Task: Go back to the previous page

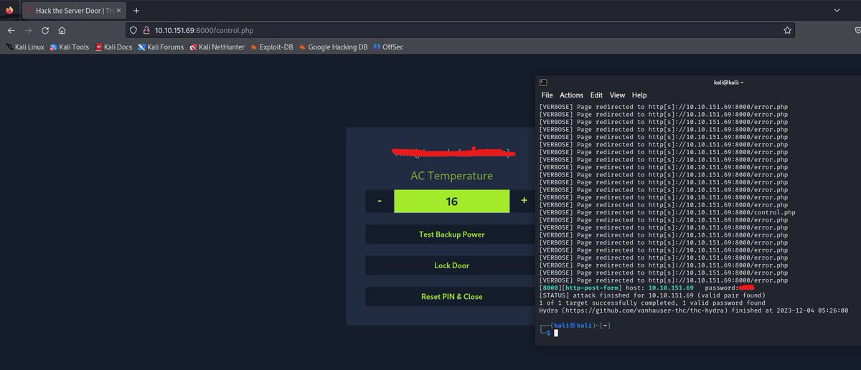Action: pos(11,31)
